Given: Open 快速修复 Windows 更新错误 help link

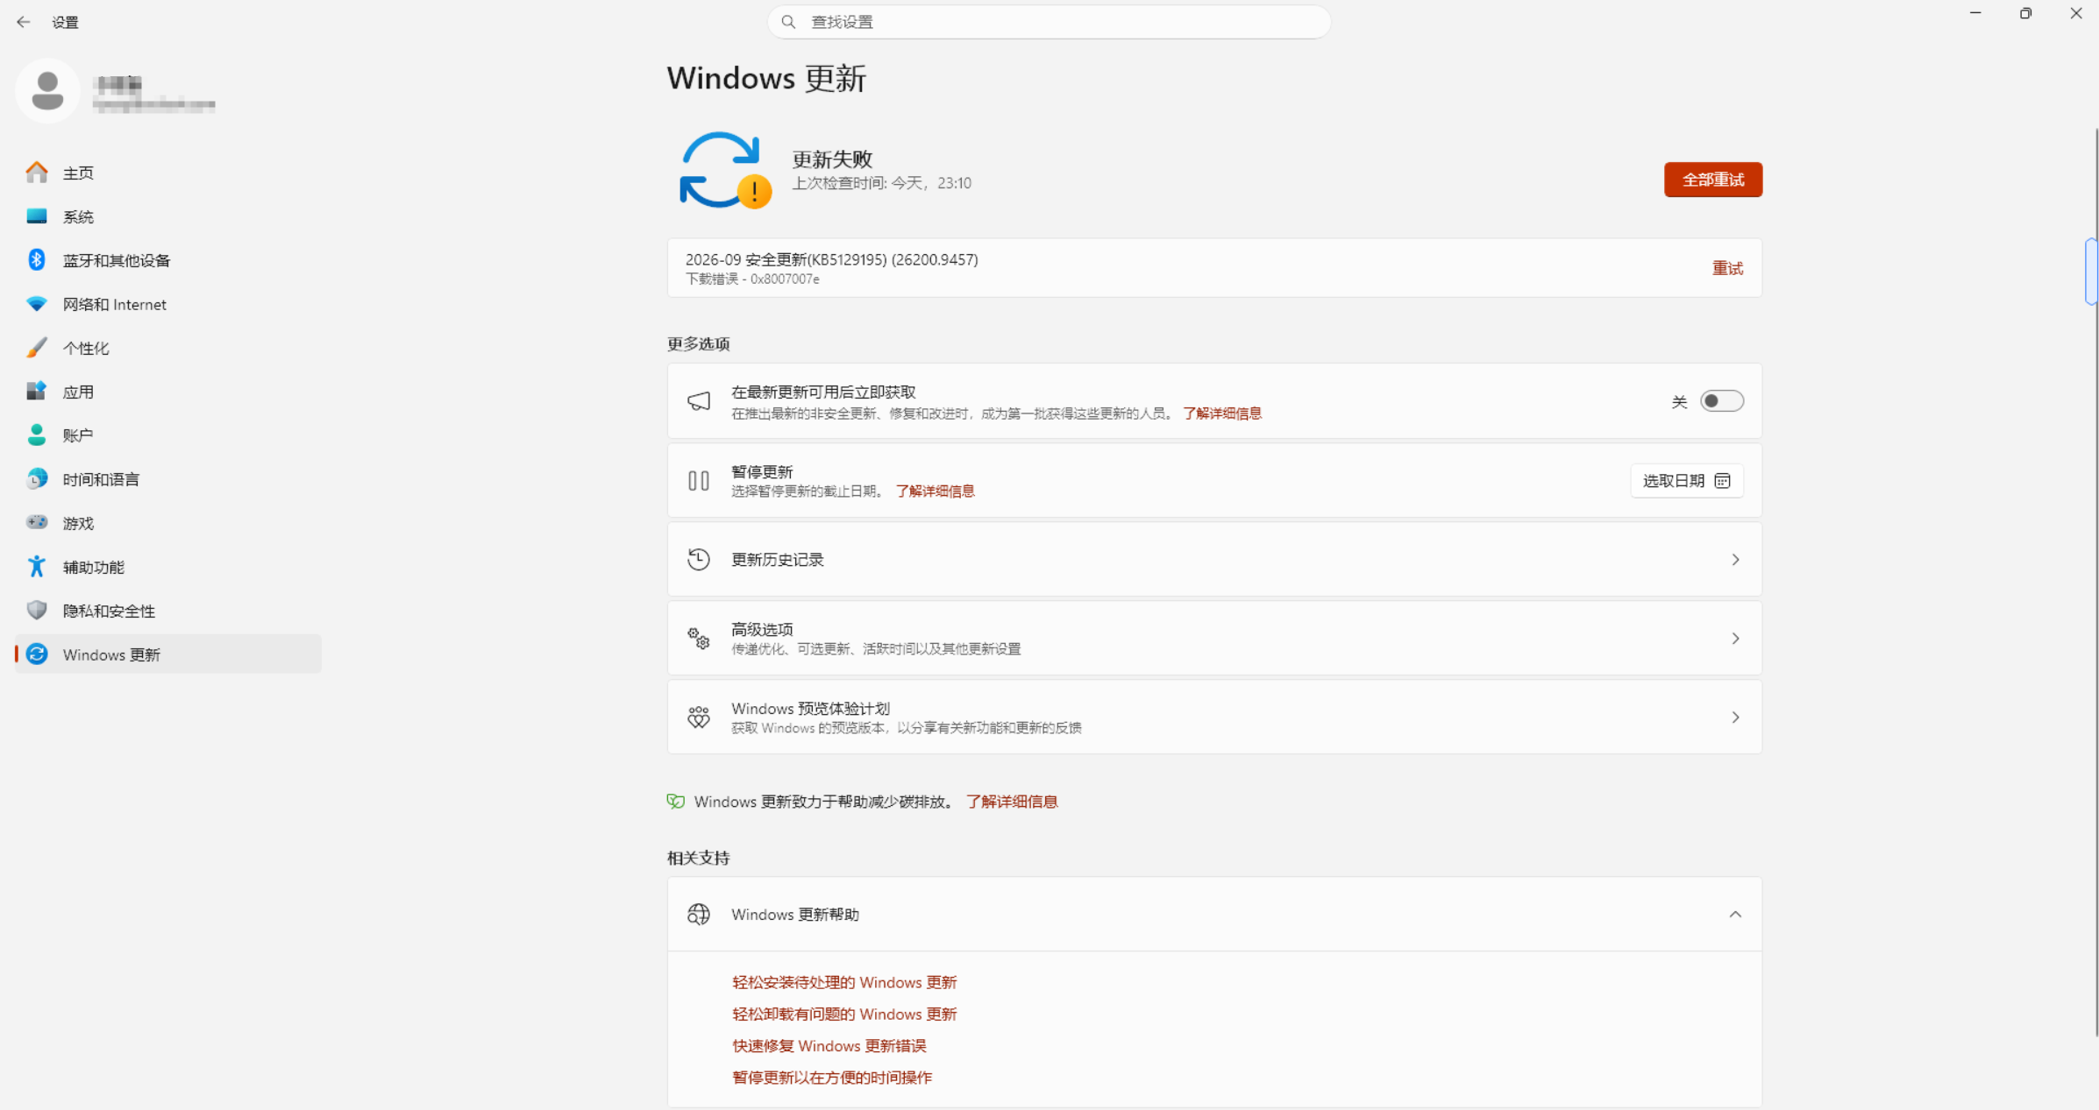Looking at the screenshot, I should coord(829,1045).
